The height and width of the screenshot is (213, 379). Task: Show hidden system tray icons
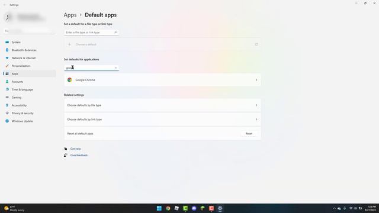pyautogui.click(x=334, y=208)
